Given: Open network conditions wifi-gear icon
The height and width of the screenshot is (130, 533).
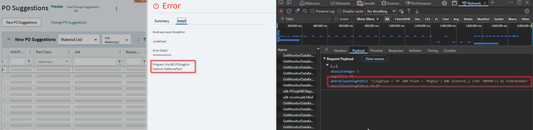Looking at the screenshot, I should [x=401, y=11].
